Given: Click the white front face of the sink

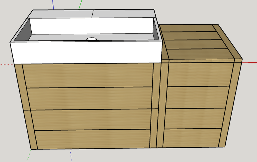Looking at the screenshot, I should pyautogui.click(x=86, y=52).
